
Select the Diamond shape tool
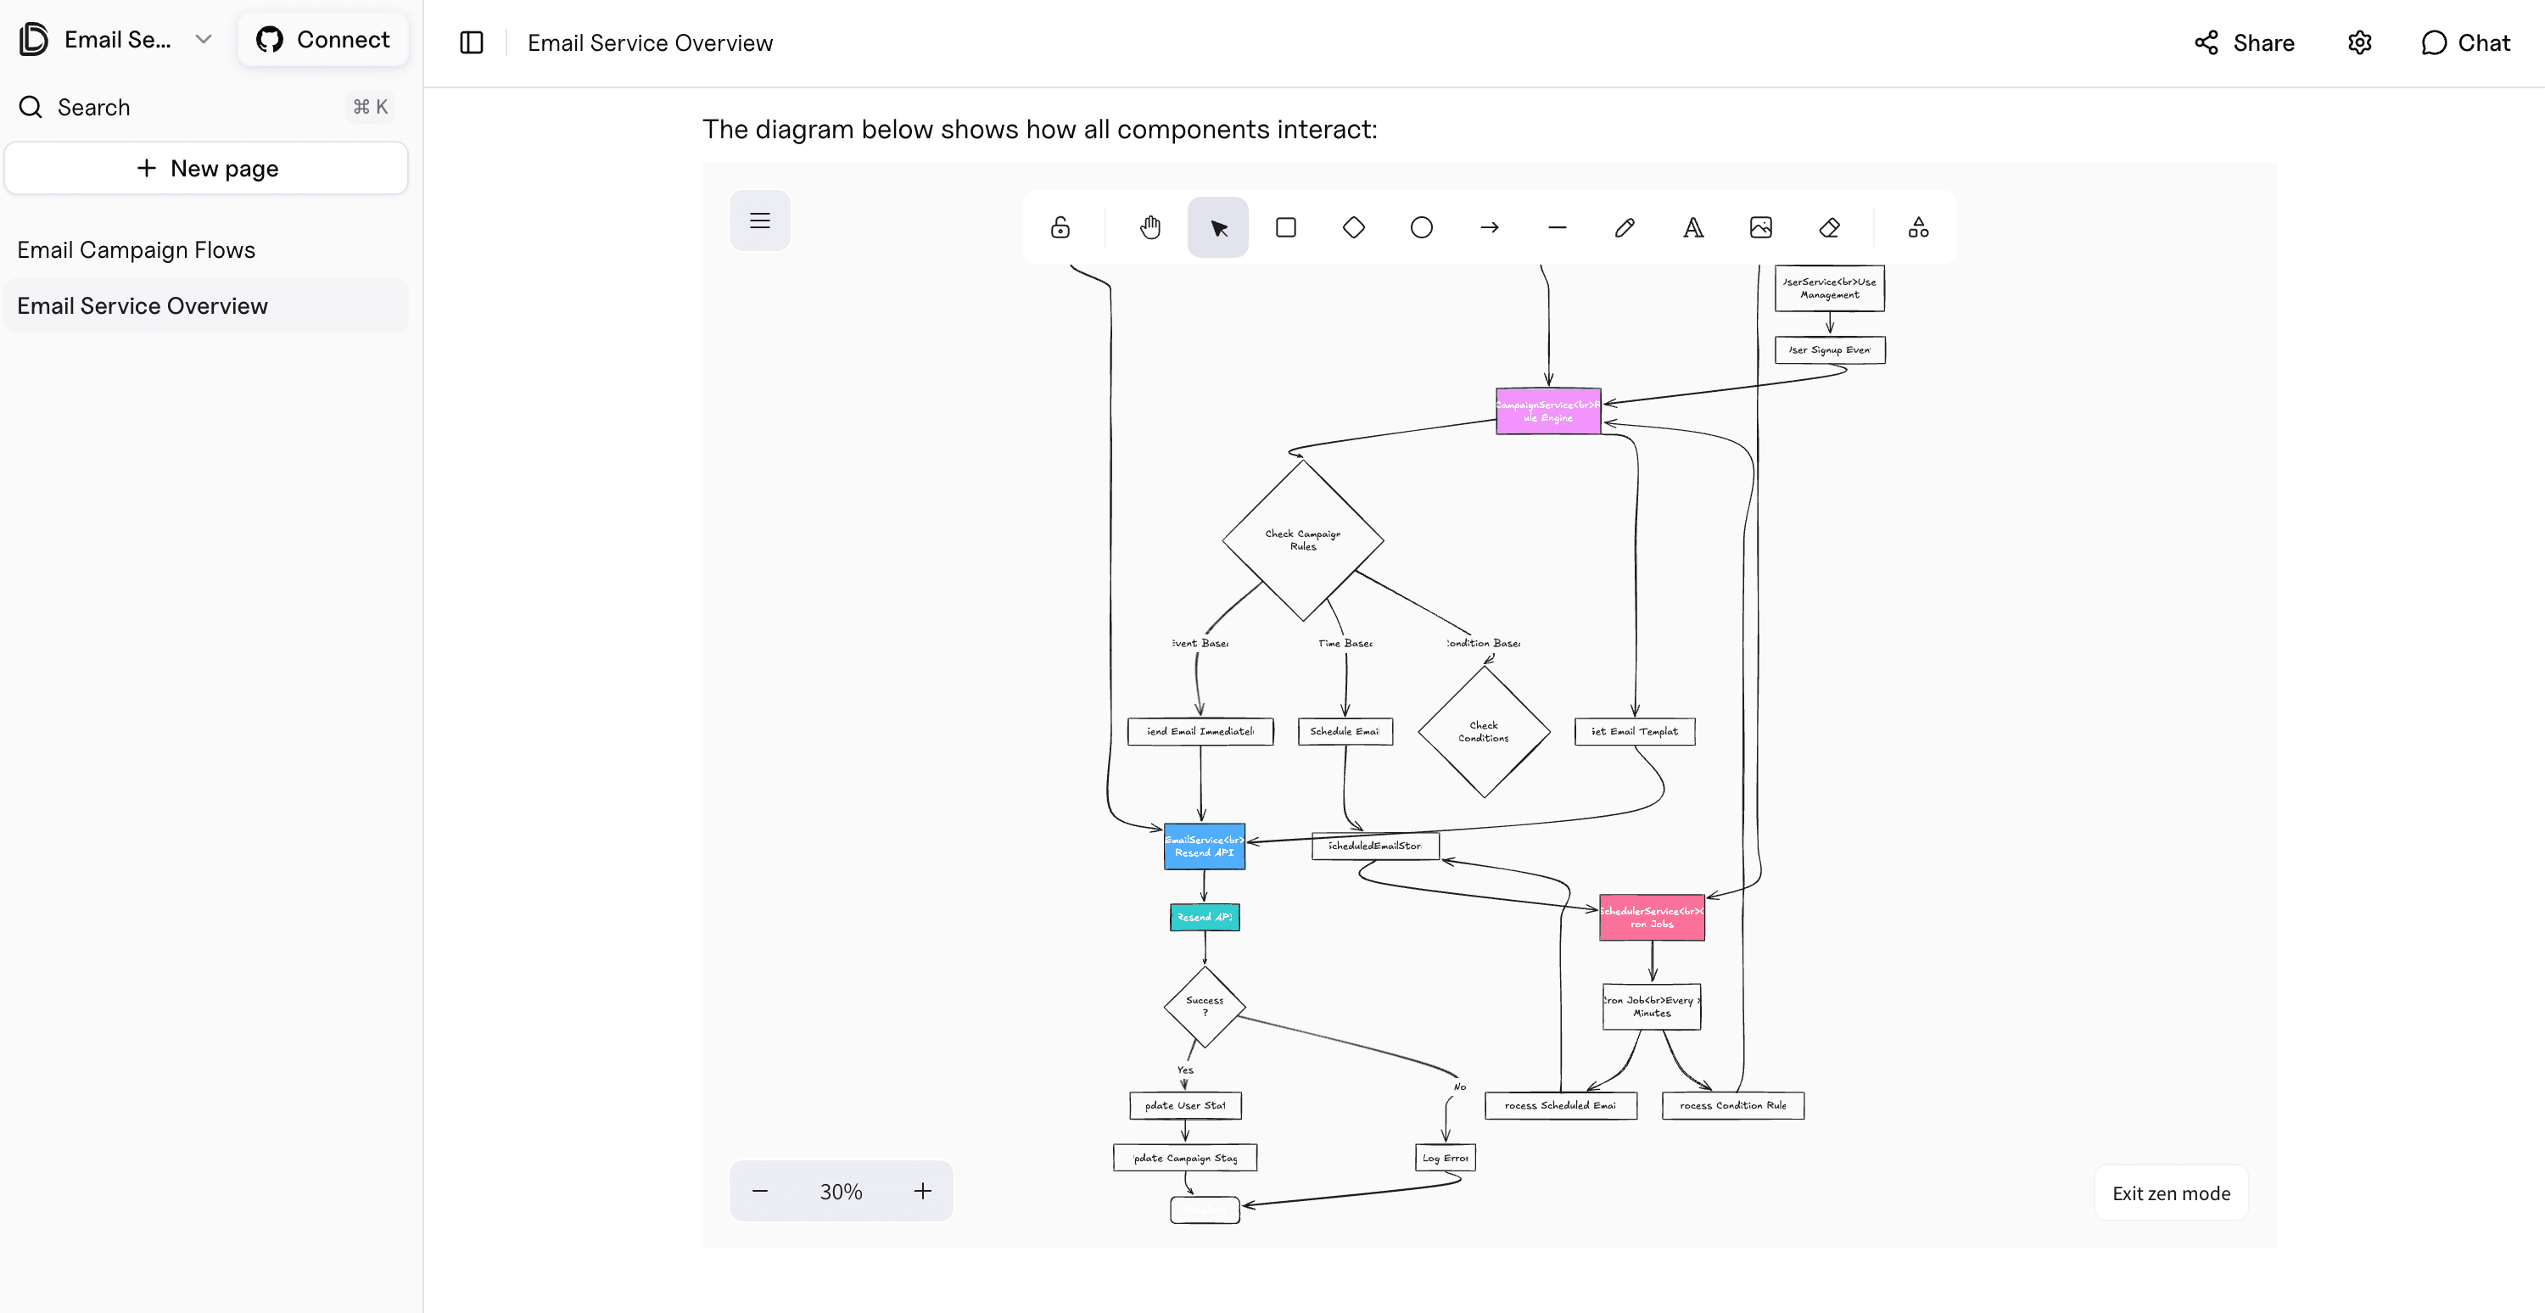(x=1353, y=227)
